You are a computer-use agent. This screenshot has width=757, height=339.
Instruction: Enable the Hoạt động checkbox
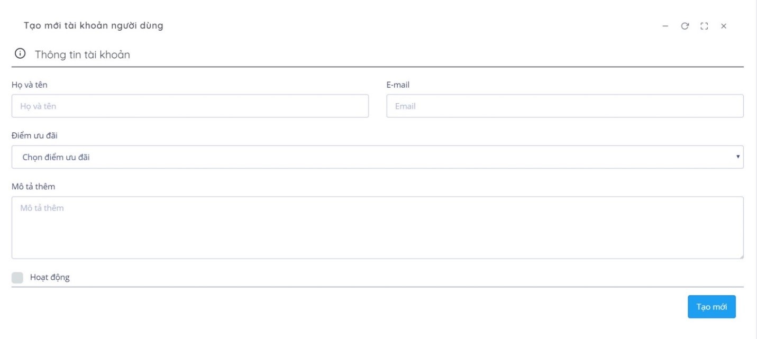pos(17,278)
